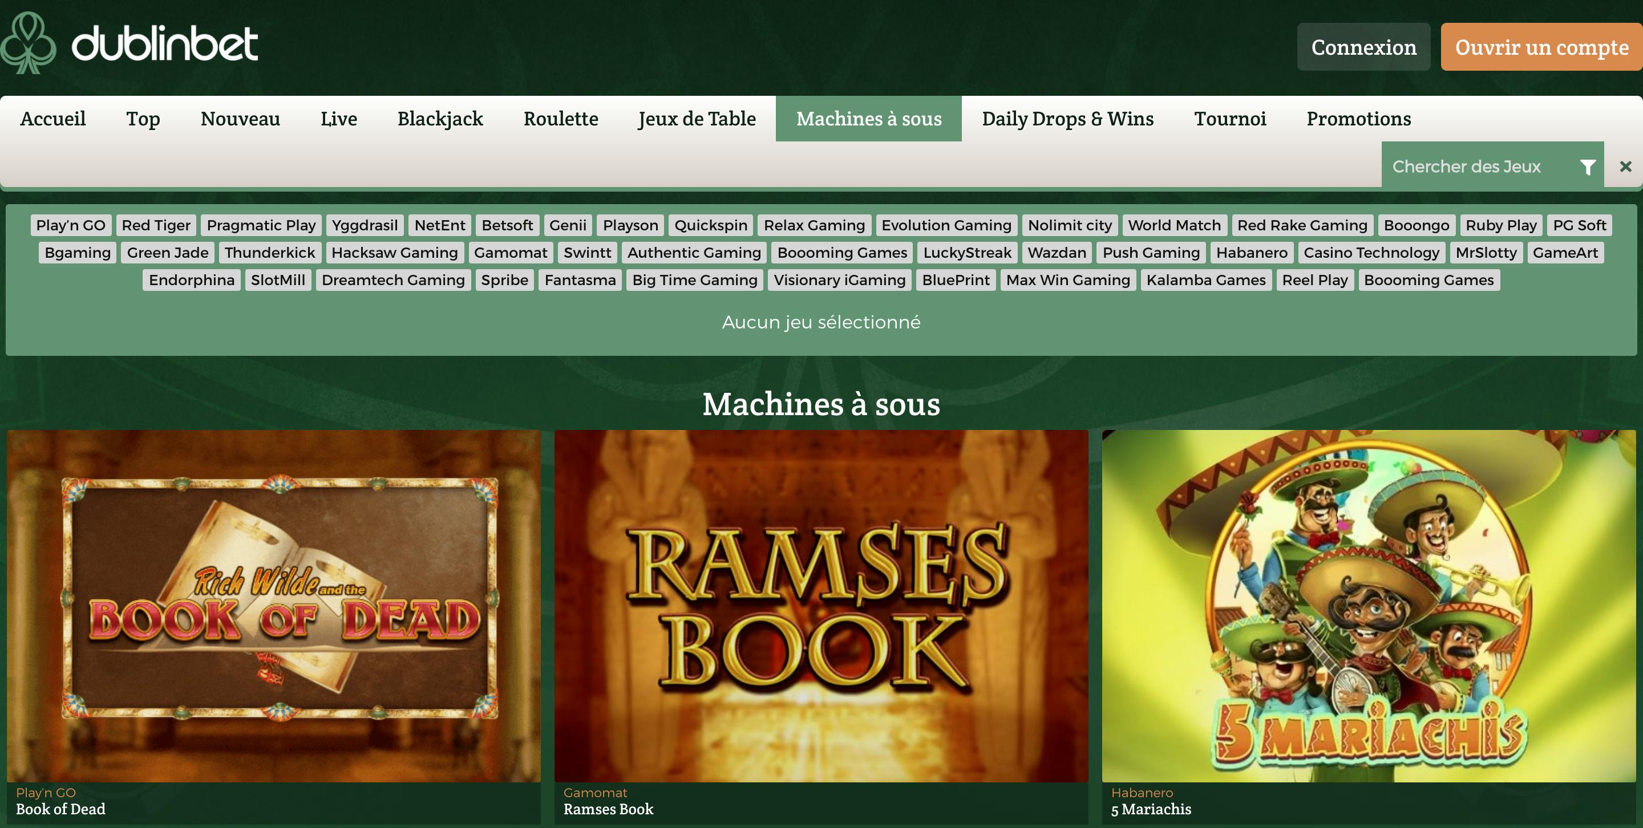Screen dimensions: 1643x828
Task: Click the Connexion button
Action: [1363, 47]
